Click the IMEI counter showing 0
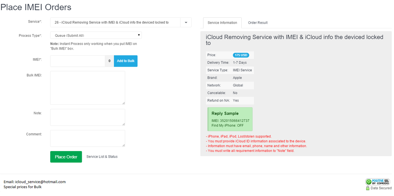This screenshot has height=196, width=394. pos(109,61)
